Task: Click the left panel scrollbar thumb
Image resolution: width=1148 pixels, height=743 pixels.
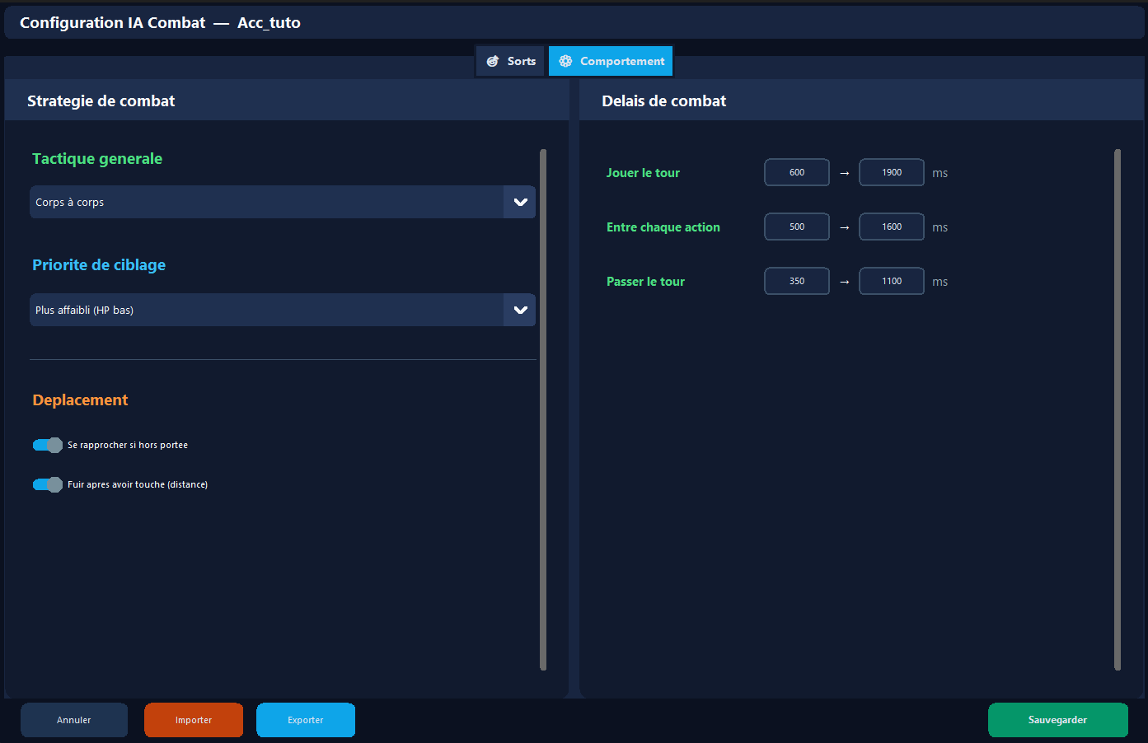Action: coord(544,412)
